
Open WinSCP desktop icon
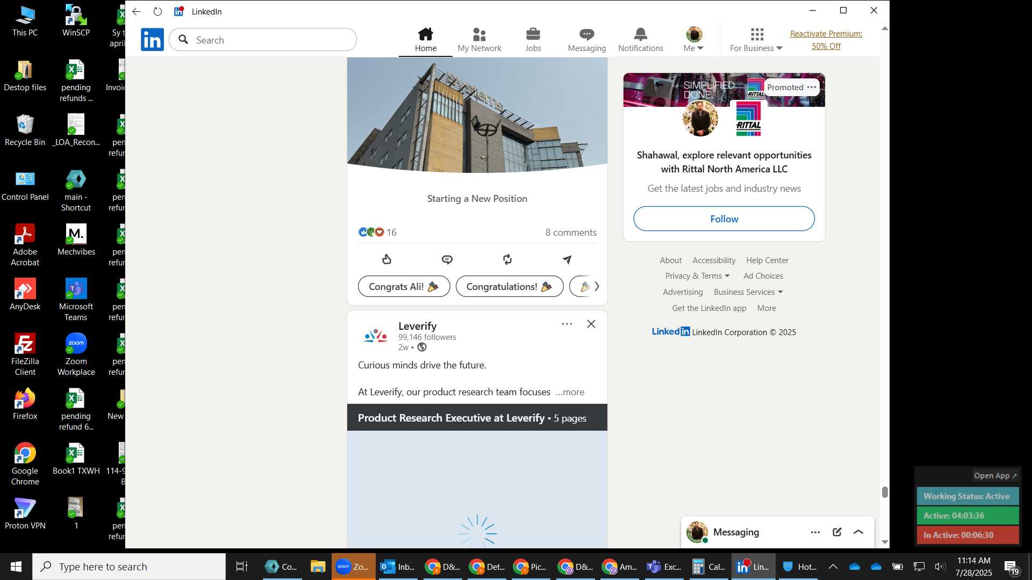tap(76, 20)
